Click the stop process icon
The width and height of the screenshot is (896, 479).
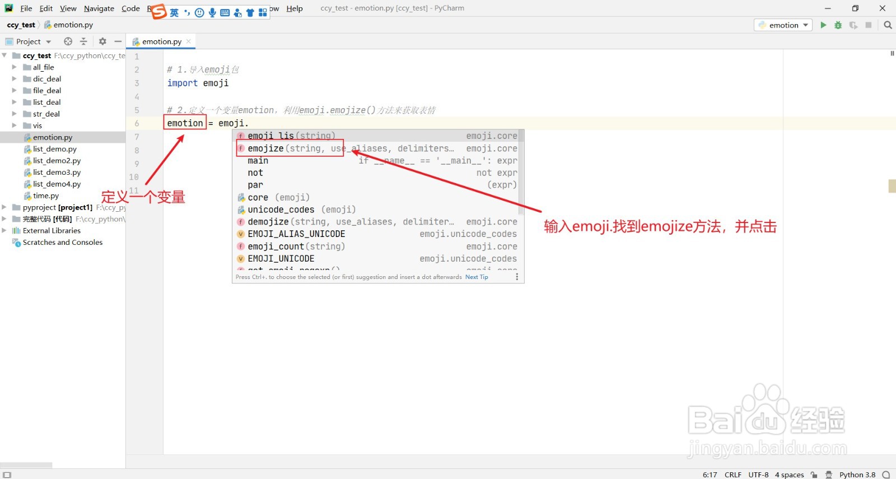(869, 25)
